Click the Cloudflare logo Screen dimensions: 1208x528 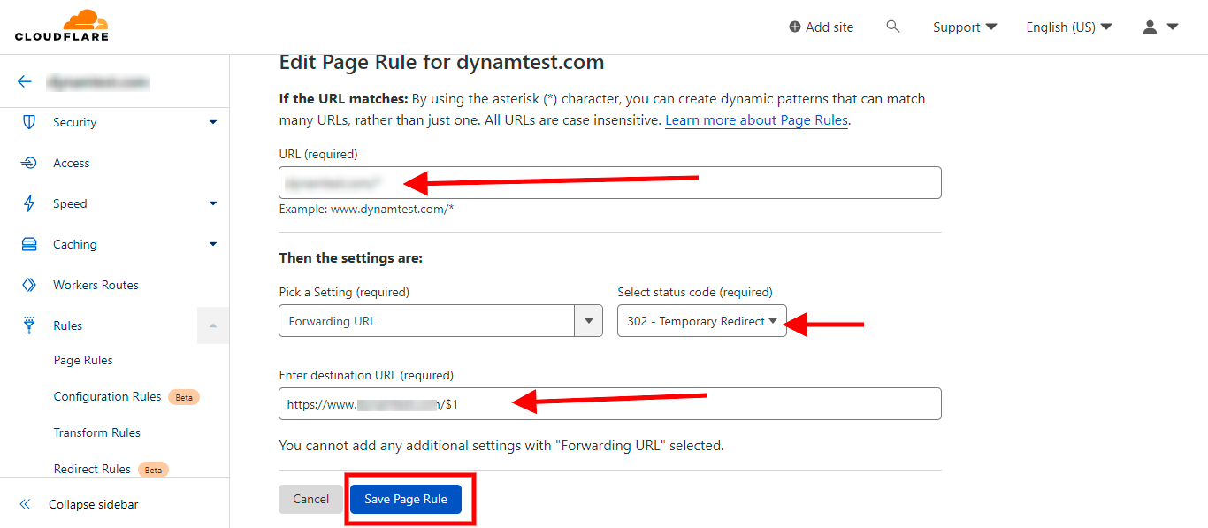61,26
